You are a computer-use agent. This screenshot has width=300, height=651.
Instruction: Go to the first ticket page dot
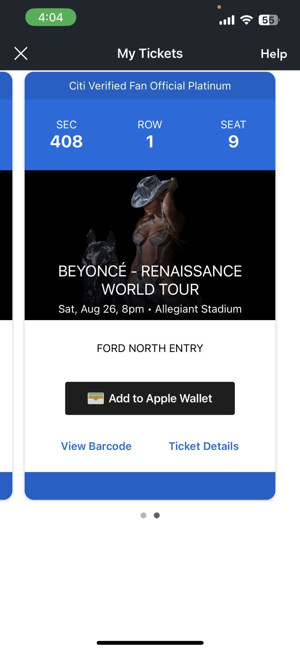[143, 515]
